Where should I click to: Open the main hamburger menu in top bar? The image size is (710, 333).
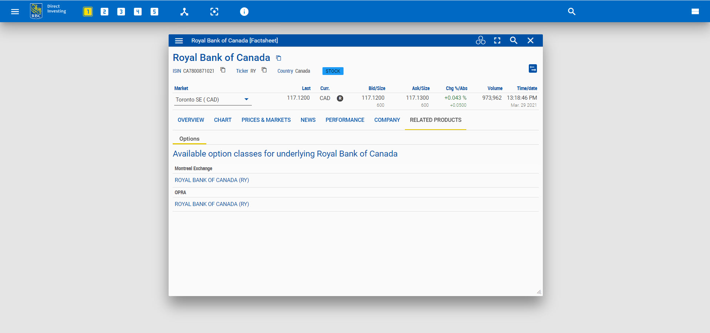[15, 11]
